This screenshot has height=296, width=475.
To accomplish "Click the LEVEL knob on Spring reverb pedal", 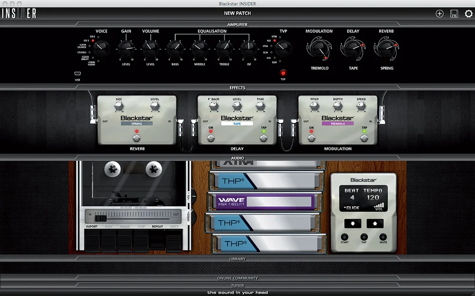I will [x=155, y=106].
